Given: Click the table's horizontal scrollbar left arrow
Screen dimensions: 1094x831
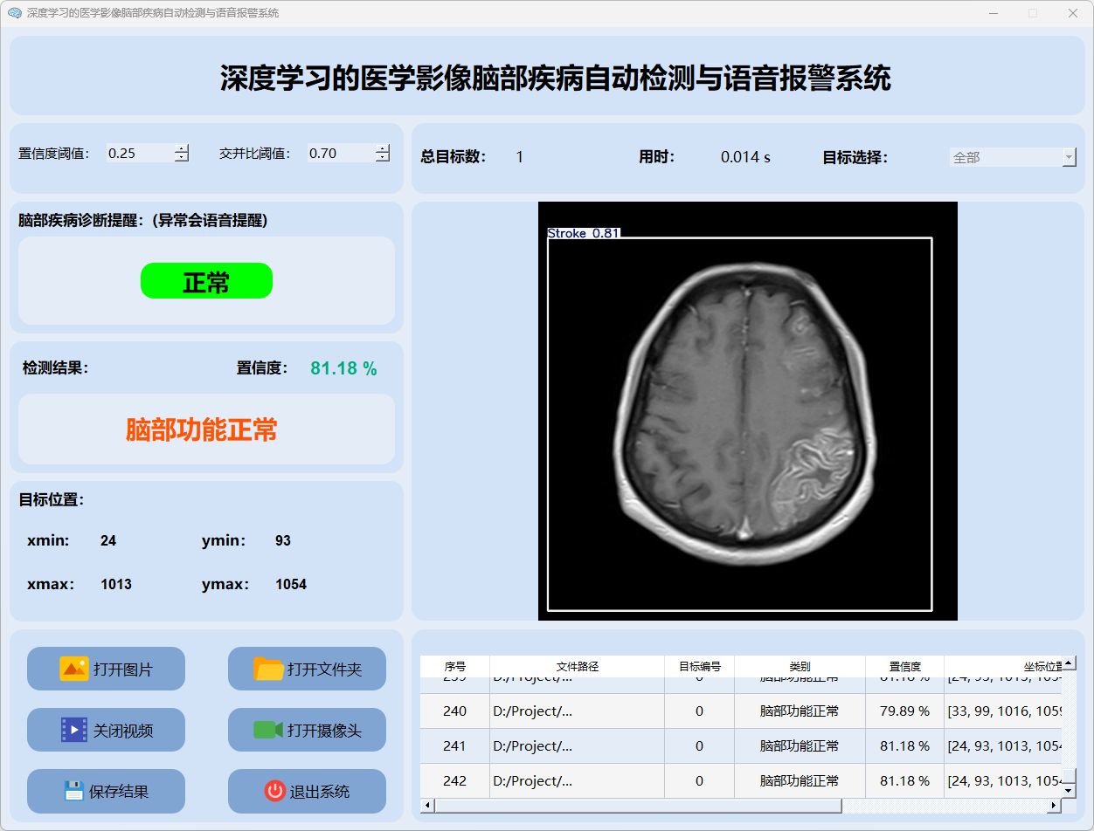Looking at the screenshot, I should pyautogui.click(x=427, y=806).
